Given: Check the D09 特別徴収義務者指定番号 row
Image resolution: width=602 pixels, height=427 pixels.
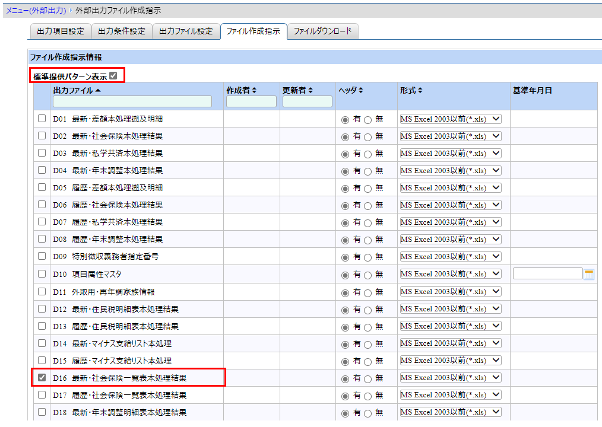Looking at the screenshot, I should tap(42, 256).
